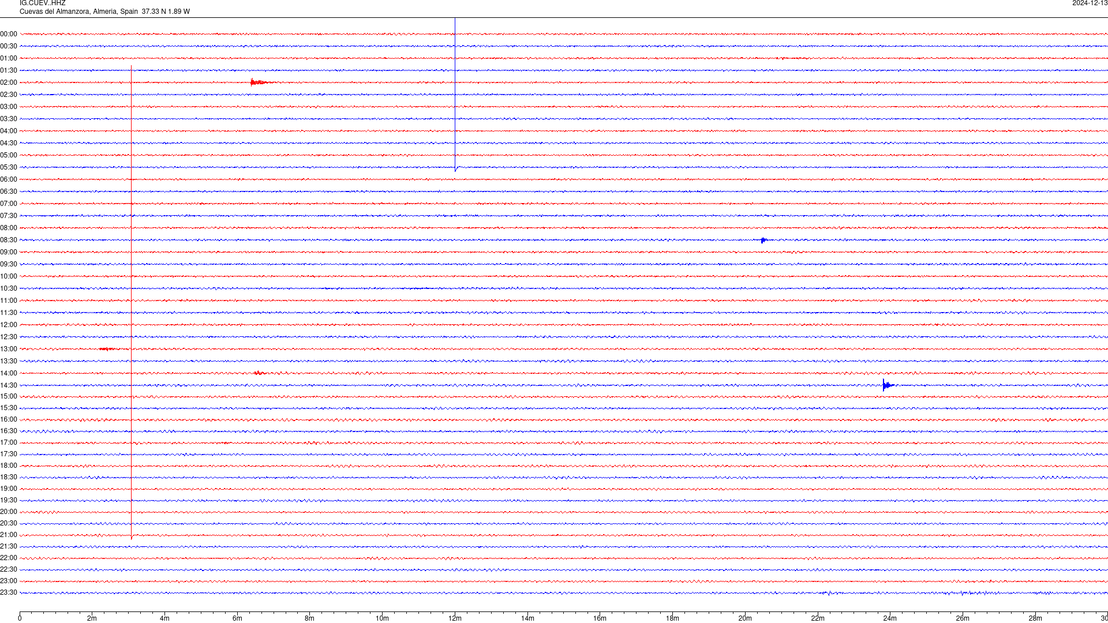Select the 18:30 time row label
The image size is (1108, 623).
tap(9, 477)
